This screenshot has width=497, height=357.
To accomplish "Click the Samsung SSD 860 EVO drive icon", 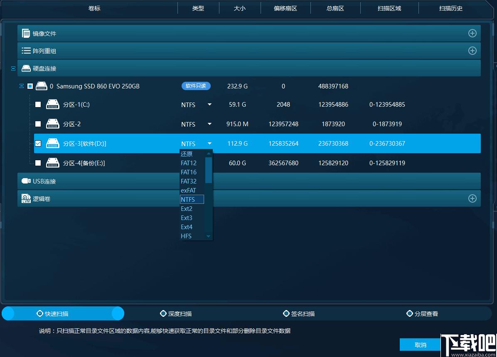I will [41, 86].
